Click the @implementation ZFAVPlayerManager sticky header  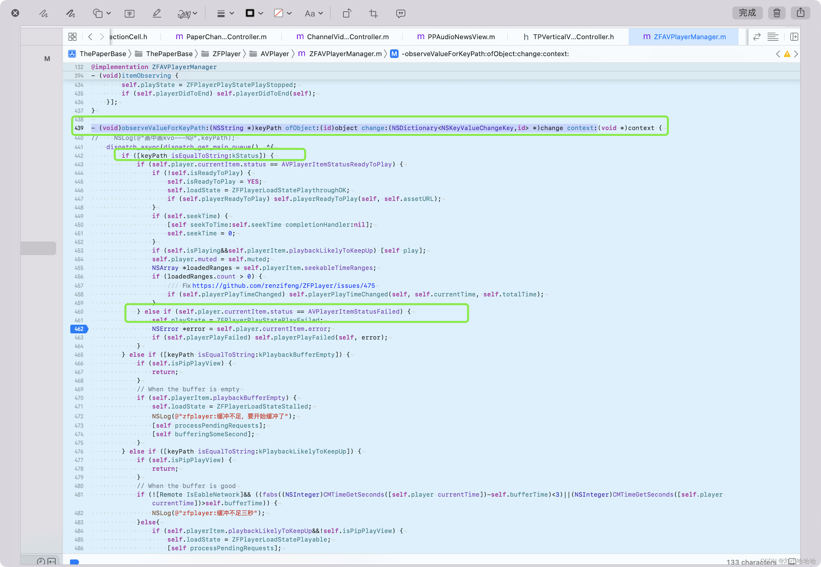tap(154, 67)
